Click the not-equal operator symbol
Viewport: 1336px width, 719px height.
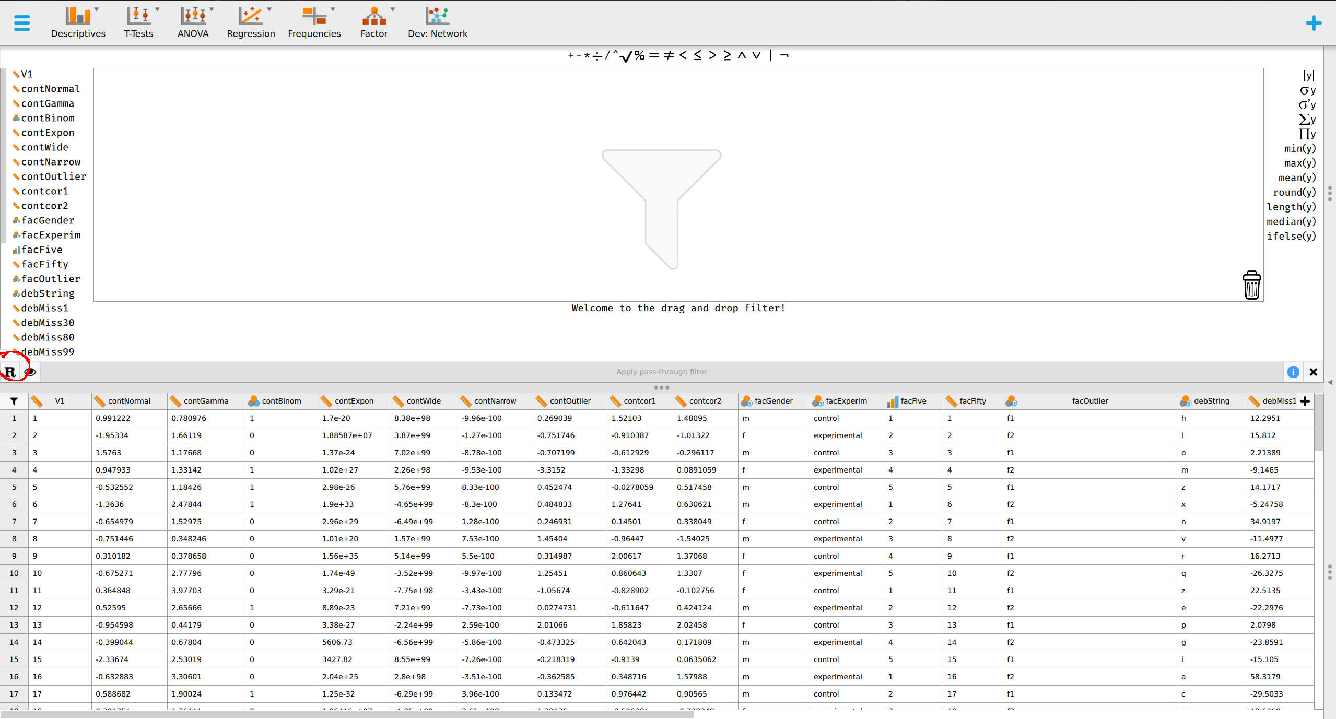pos(670,55)
